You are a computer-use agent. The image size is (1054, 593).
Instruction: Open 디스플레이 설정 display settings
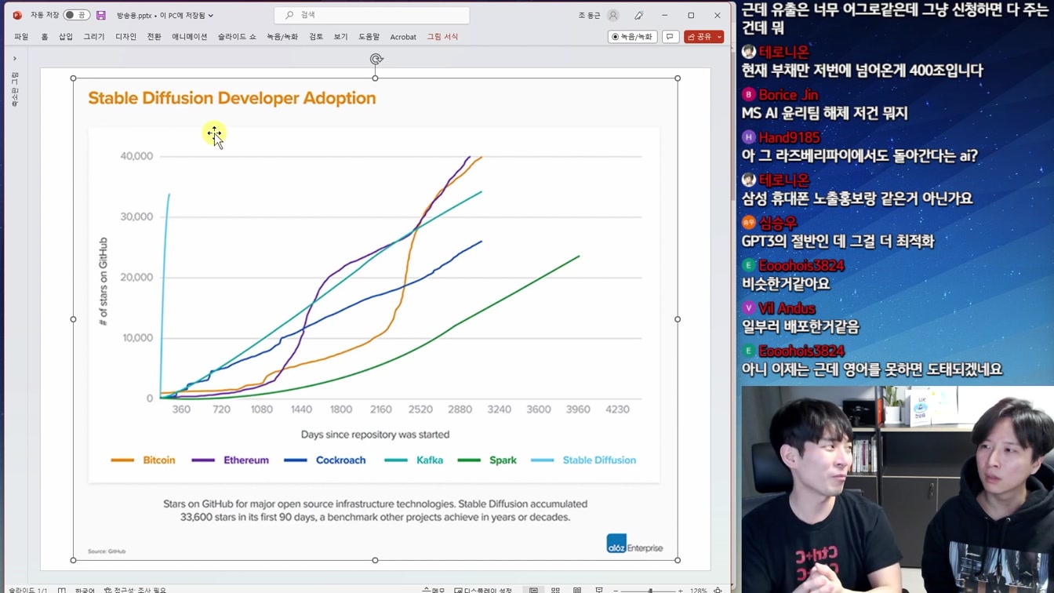[483, 590]
